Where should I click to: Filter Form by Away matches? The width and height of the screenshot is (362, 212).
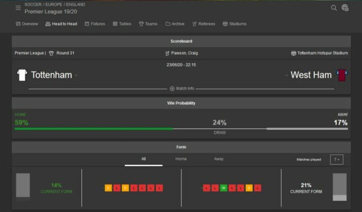click(219, 159)
